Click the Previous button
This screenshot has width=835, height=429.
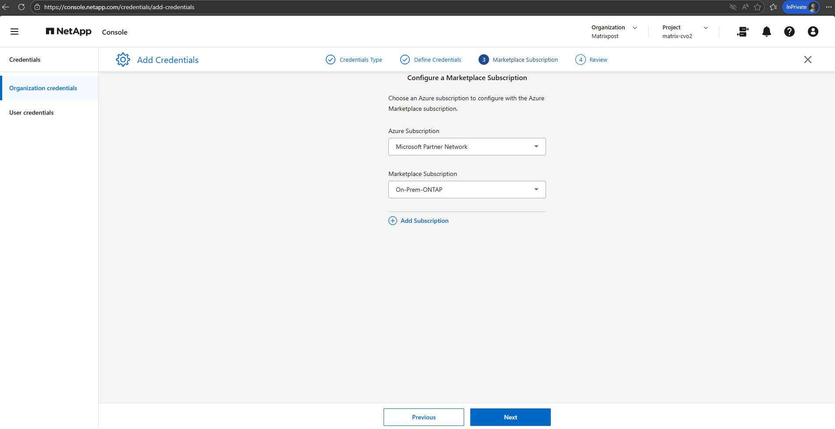point(423,417)
